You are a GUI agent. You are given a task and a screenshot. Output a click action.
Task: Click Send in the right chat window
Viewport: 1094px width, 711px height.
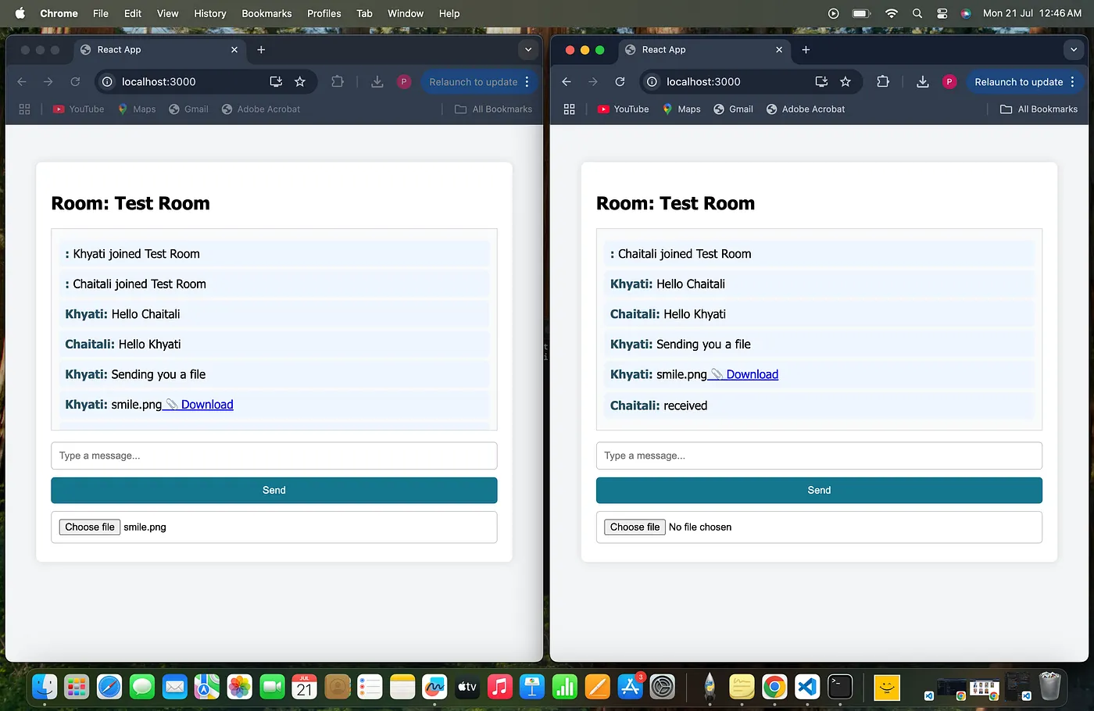(x=818, y=490)
